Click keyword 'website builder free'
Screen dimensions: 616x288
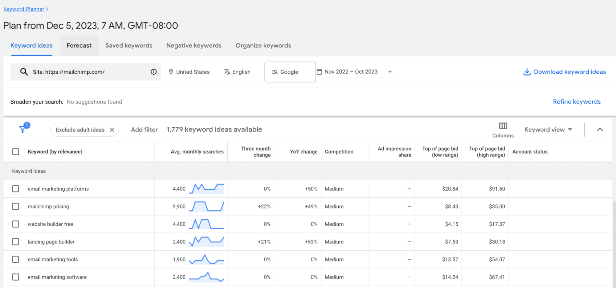[51, 224]
